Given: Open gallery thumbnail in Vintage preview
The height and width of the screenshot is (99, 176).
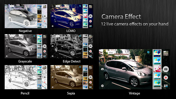Looking at the screenshot, I should pyautogui.click(x=166, y=53).
